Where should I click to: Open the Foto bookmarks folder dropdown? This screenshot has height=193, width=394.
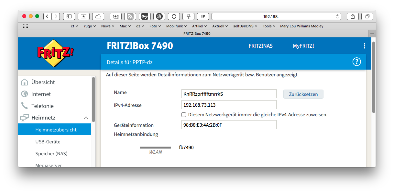(155, 26)
